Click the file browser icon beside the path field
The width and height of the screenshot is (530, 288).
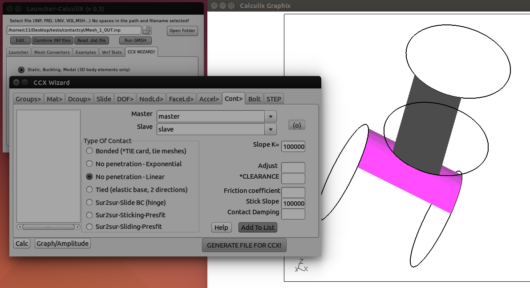pyautogui.click(x=147, y=30)
